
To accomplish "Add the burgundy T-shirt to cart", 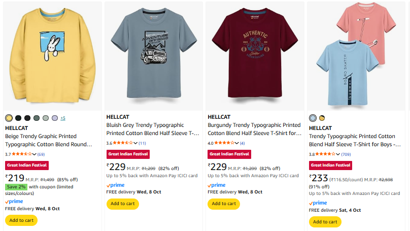I will click(x=224, y=204).
